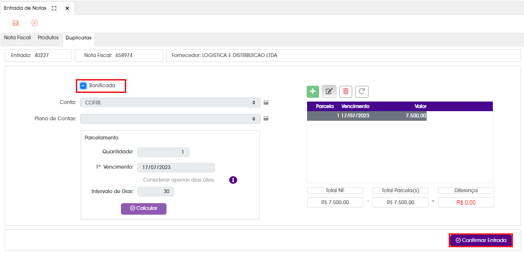Click the fullscreen icon on the Entrada de Notas tab
524x253 pixels.
pyautogui.click(x=54, y=8)
